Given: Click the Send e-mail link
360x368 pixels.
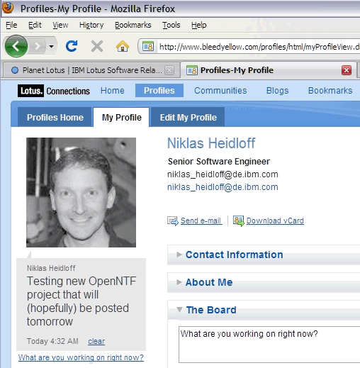Looking at the screenshot, I should pos(201,221).
